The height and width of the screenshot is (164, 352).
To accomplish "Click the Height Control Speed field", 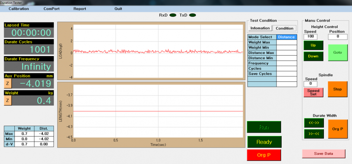I will click(x=310, y=37).
